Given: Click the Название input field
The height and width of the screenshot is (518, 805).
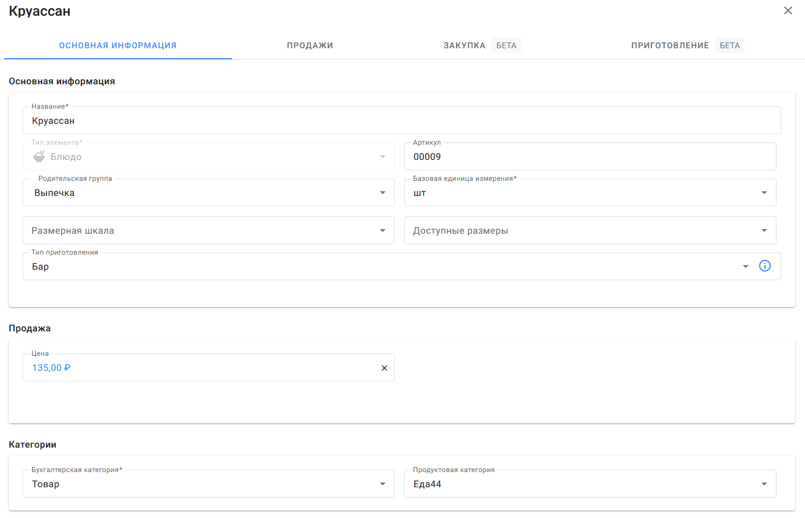Looking at the screenshot, I should 401,121.
